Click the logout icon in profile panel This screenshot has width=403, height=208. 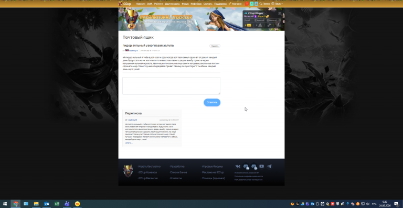[x=280, y=14]
